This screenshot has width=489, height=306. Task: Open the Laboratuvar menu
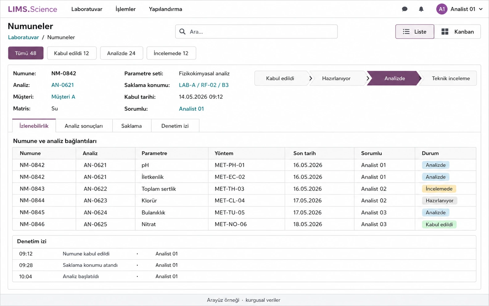[x=87, y=9]
